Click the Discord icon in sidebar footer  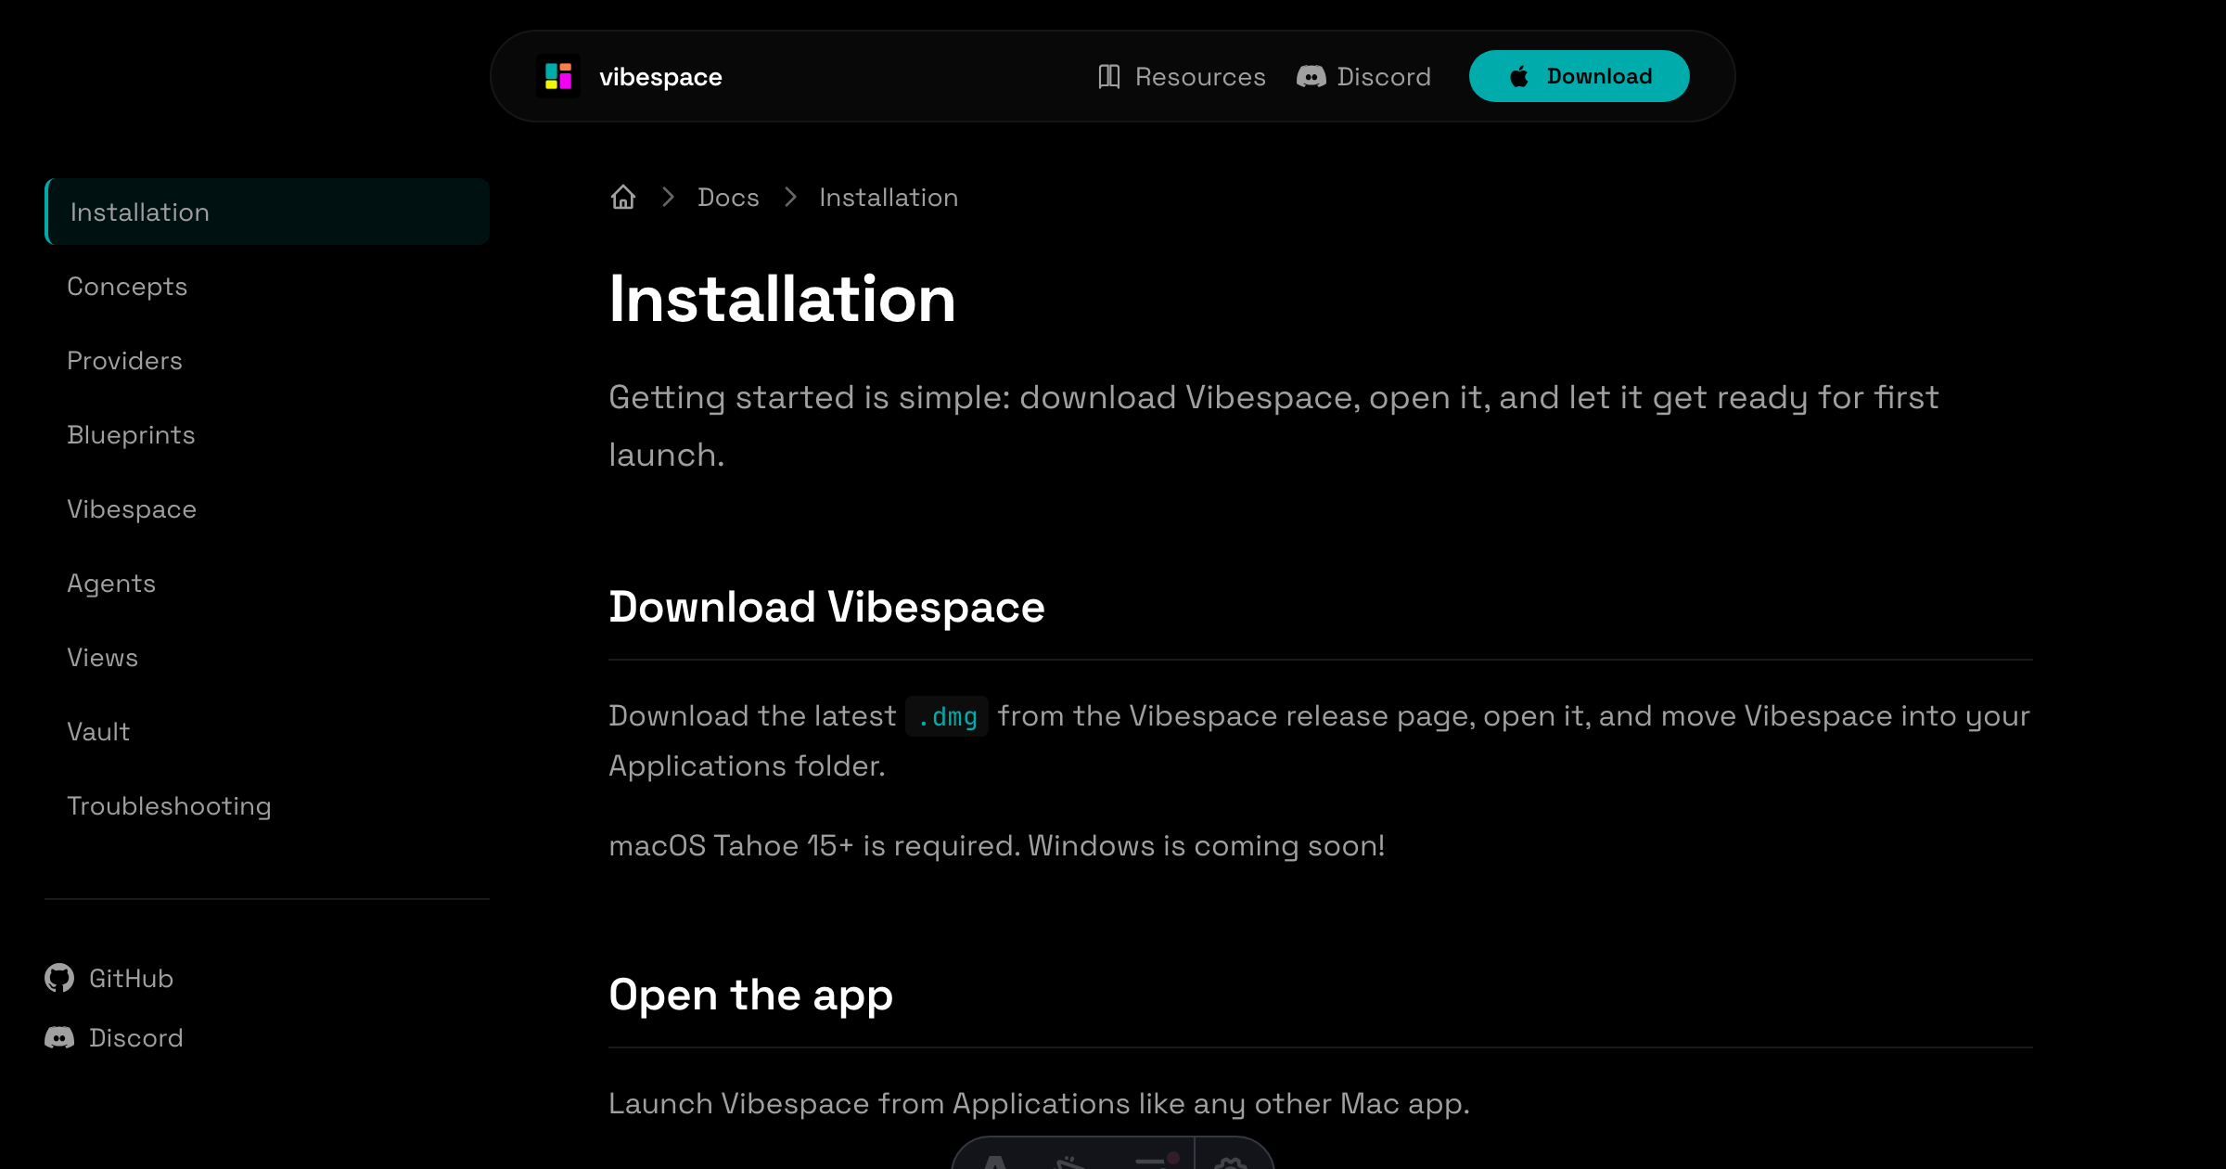coord(59,1037)
